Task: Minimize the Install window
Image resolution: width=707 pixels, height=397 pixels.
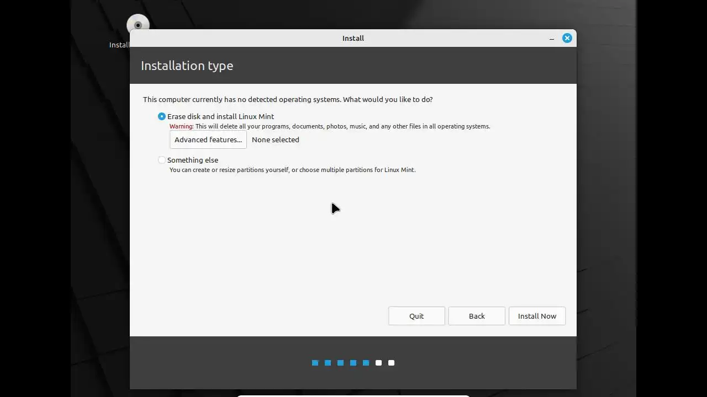Action: [552, 39]
